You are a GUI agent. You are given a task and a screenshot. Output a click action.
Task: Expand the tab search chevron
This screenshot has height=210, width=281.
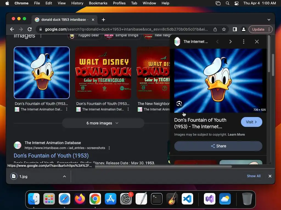pyautogui.click(x=269, y=20)
